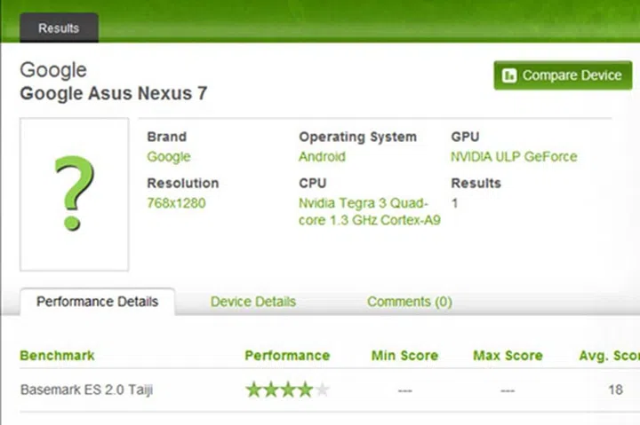The width and height of the screenshot is (640, 425).
Task: Click the NVIDIA ULP GeForce link
Action: 514,157
